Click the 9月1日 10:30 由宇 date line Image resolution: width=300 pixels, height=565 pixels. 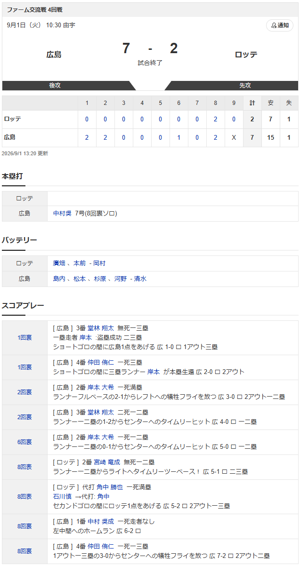coord(41,25)
